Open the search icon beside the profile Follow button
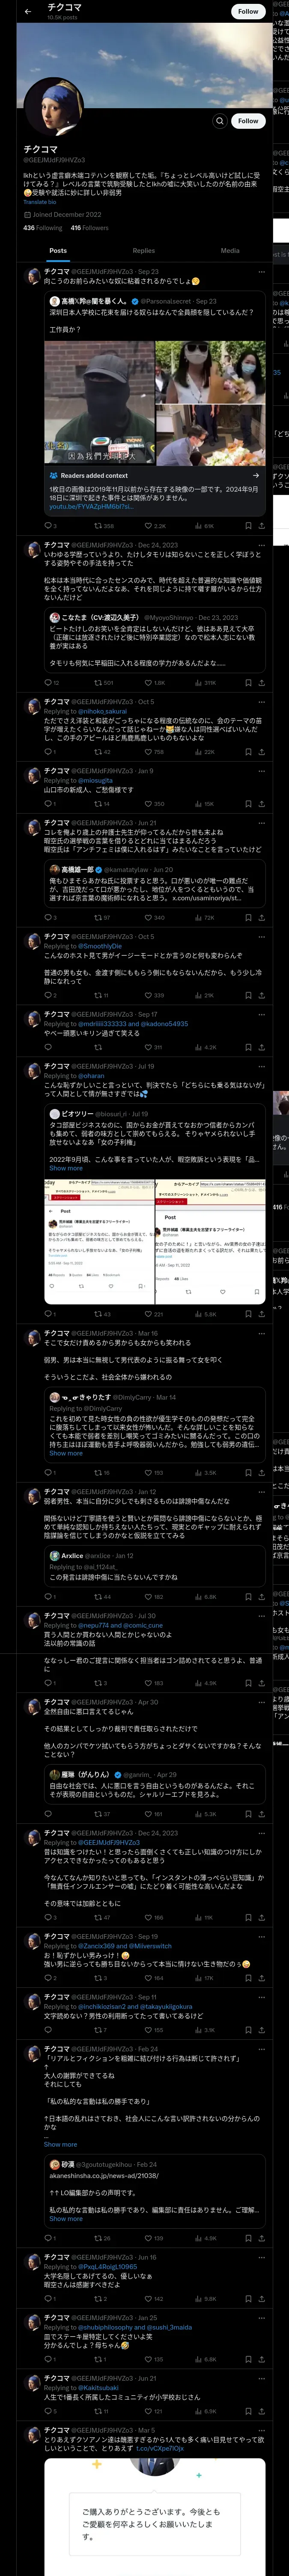The image size is (289, 2576). point(219,121)
